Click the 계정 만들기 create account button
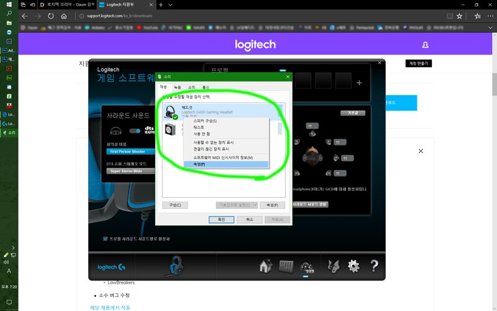497x311 pixels. [418, 63]
